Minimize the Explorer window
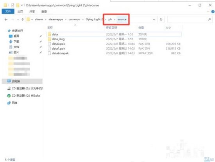Viewport: 215px width, 162px height. point(190,5)
